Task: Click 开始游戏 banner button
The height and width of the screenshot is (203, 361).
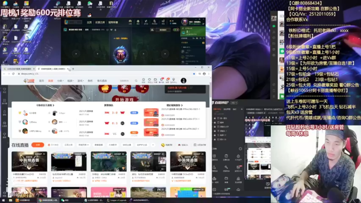Action: pos(125,99)
